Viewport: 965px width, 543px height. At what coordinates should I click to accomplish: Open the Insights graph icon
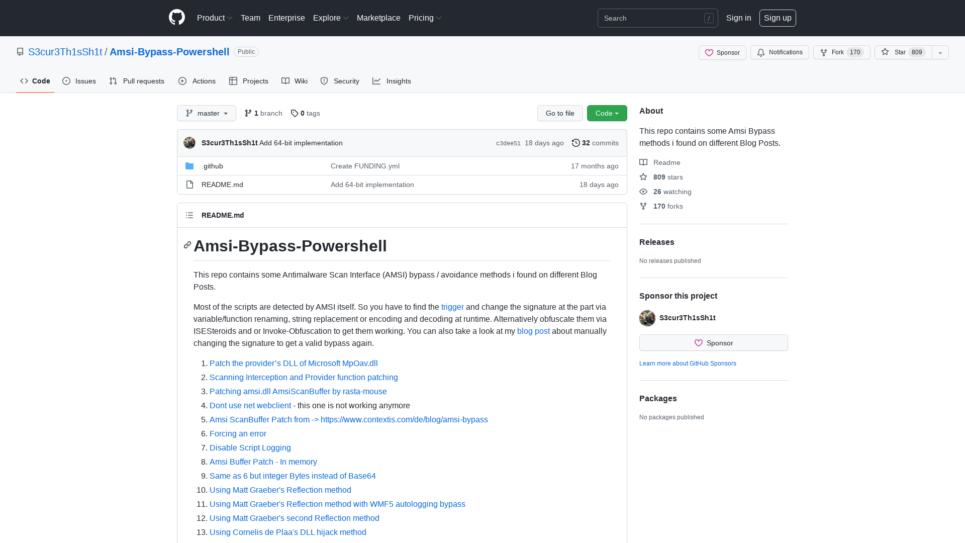tap(376, 81)
